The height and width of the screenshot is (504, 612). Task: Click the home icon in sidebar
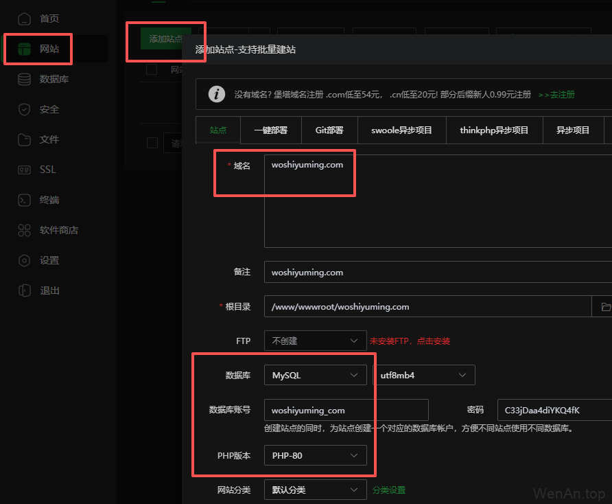[x=25, y=19]
